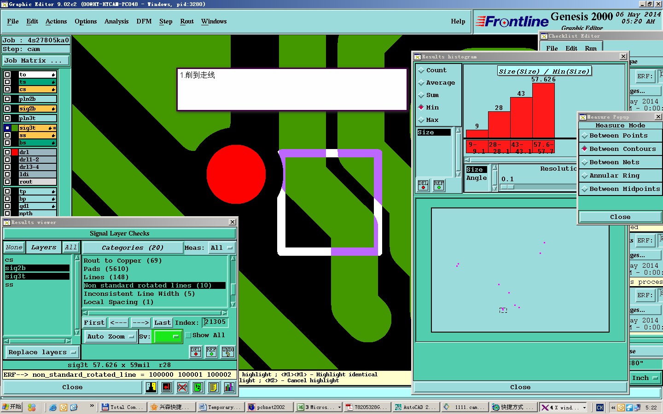Open the Replace layers dropdown

(x=42, y=352)
